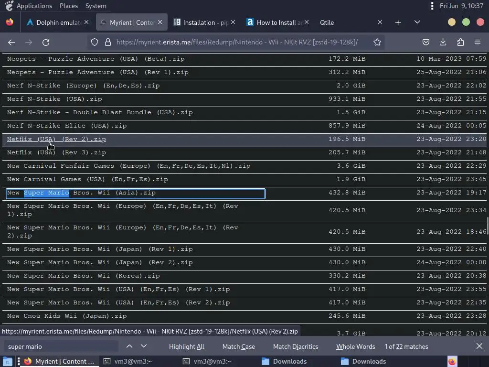489x367 pixels.
Task: Download Nerf N-Strike Elite (USA).zip
Action: (x=67, y=126)
